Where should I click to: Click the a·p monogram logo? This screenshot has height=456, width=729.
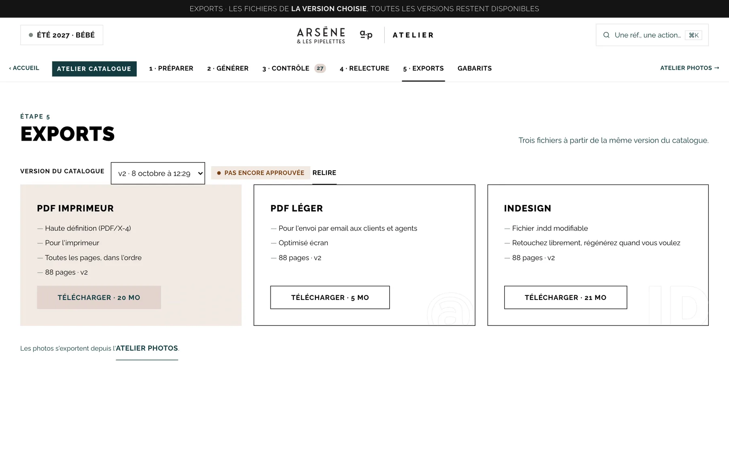366,35
